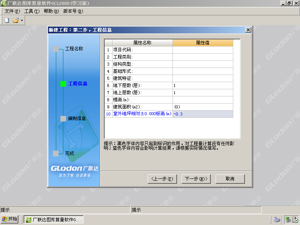Edit the 室外地坪 -0.3 value cell
Screen dimensions: 300x225
[203, 114]
